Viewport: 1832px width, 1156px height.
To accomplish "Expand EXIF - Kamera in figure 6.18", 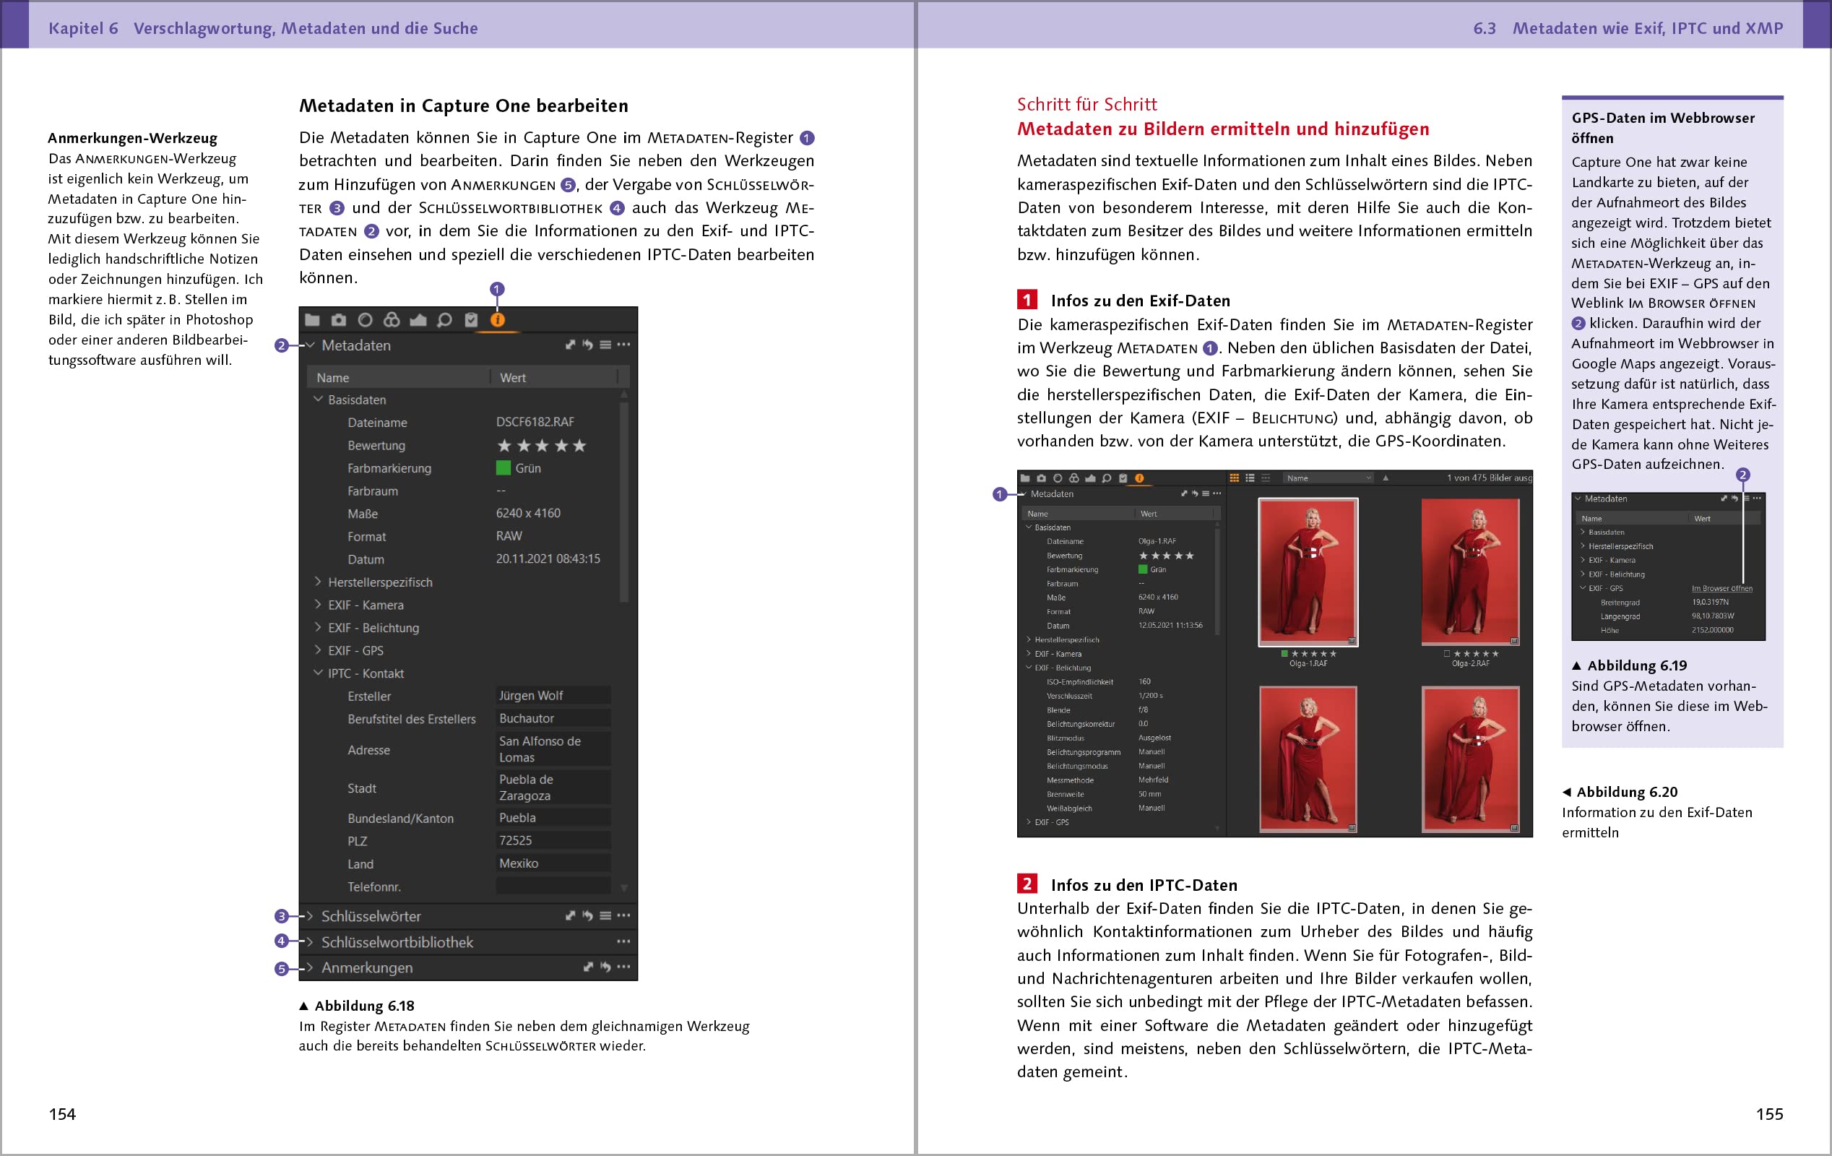I will (x=318, y=604).
